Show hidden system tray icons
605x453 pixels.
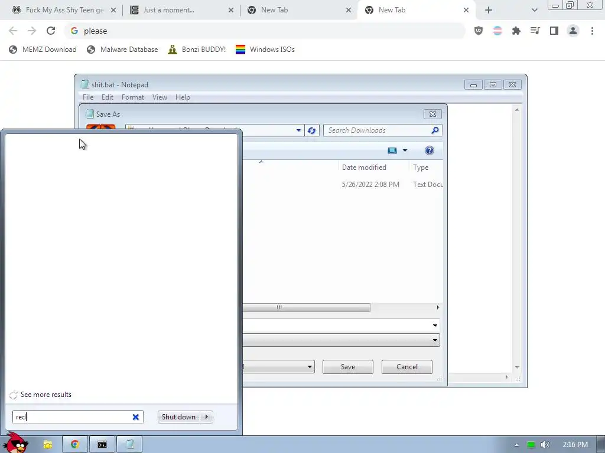(x=516, y=445)
